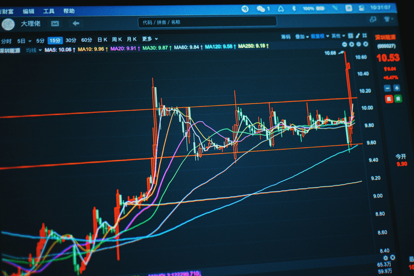Click the envelope message icon
414x276 pixels.
(x=55, y=23)
